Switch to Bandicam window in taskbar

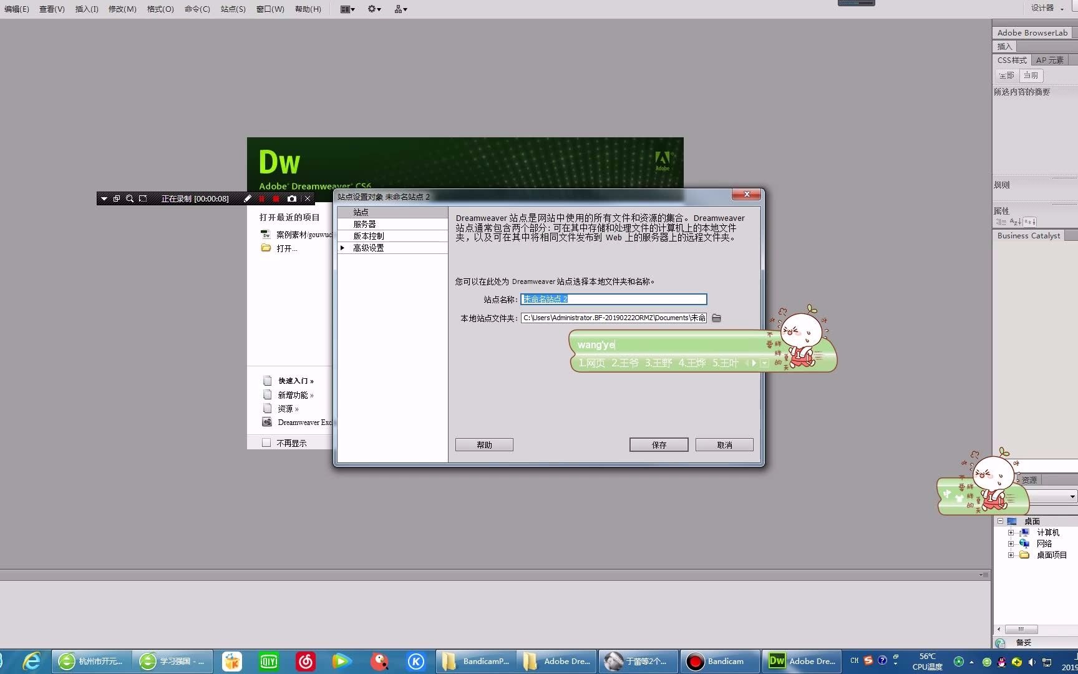point(721,662)
